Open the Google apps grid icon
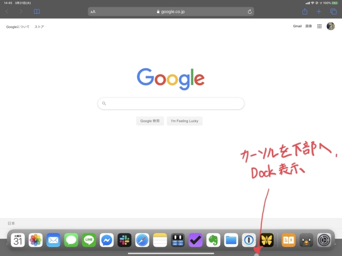The image size is (342, 256). click(319, 26)
